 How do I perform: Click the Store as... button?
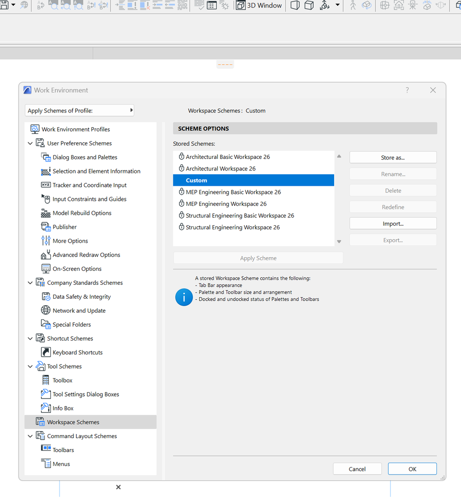pos(393,157)
